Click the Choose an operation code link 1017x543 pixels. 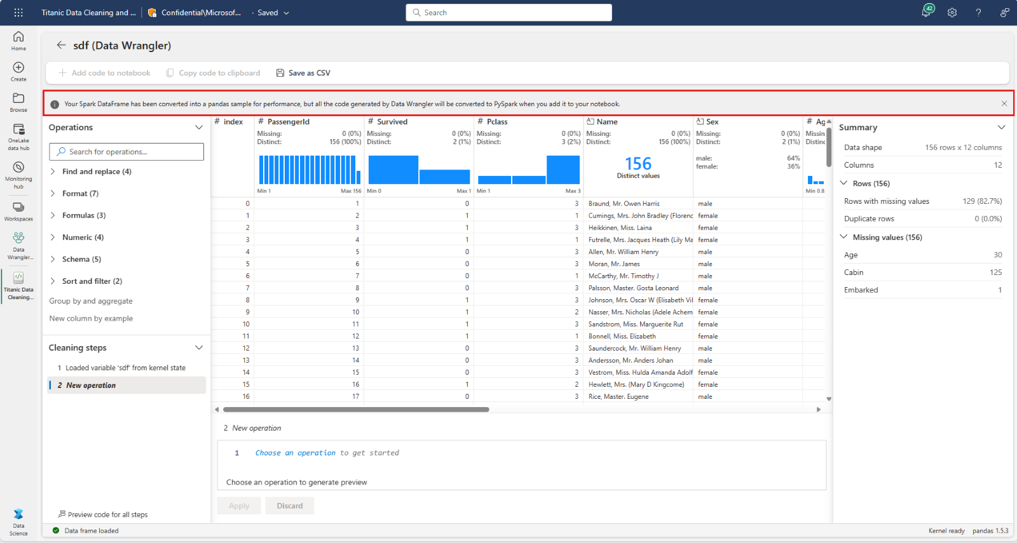click(296, 453)
